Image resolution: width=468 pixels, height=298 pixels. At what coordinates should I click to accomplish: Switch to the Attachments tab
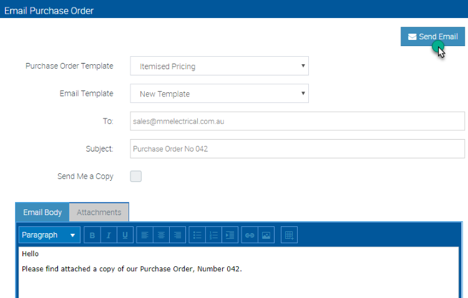[99, 212]
